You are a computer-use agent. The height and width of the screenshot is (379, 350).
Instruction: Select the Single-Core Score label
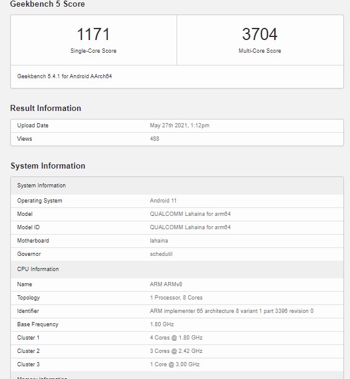93,51
